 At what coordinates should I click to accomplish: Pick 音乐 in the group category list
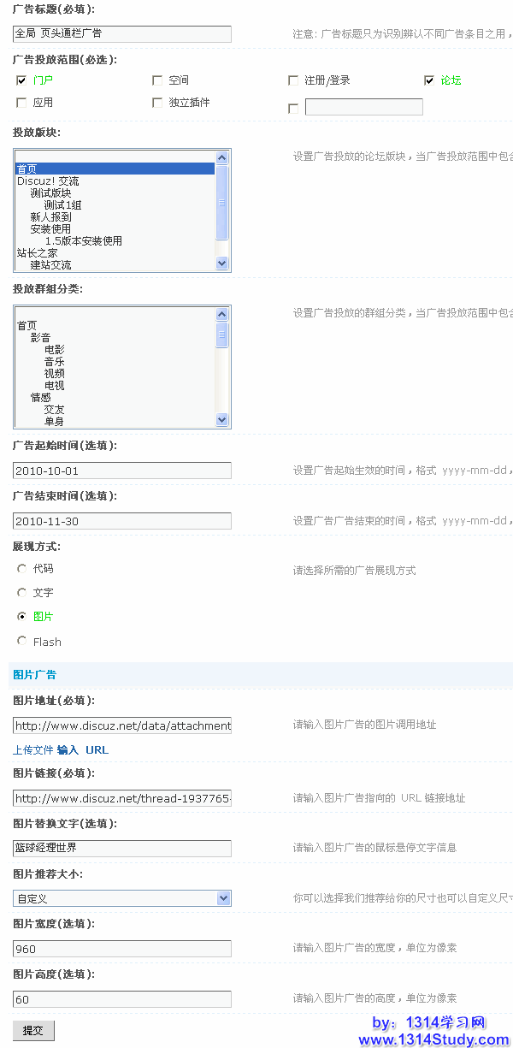coord(55,362)
